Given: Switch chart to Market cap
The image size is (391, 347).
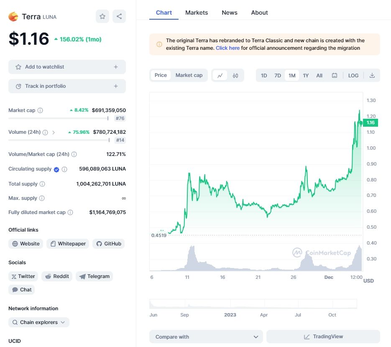Looking at the screenshot, I should pos(189,75).
